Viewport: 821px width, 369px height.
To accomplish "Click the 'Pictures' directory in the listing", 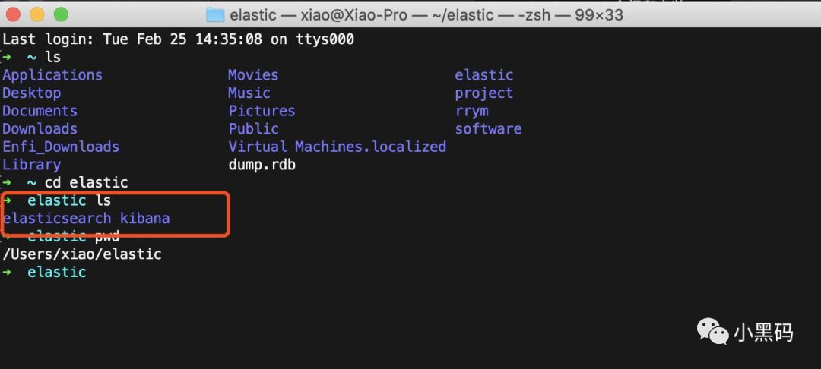I will pos(262,111).
